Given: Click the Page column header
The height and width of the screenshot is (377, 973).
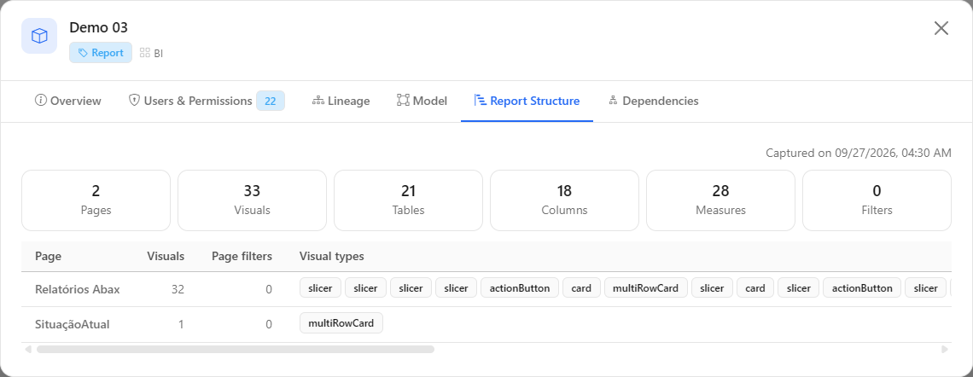Looking at the screenshot, I should [x=49, y=256].
